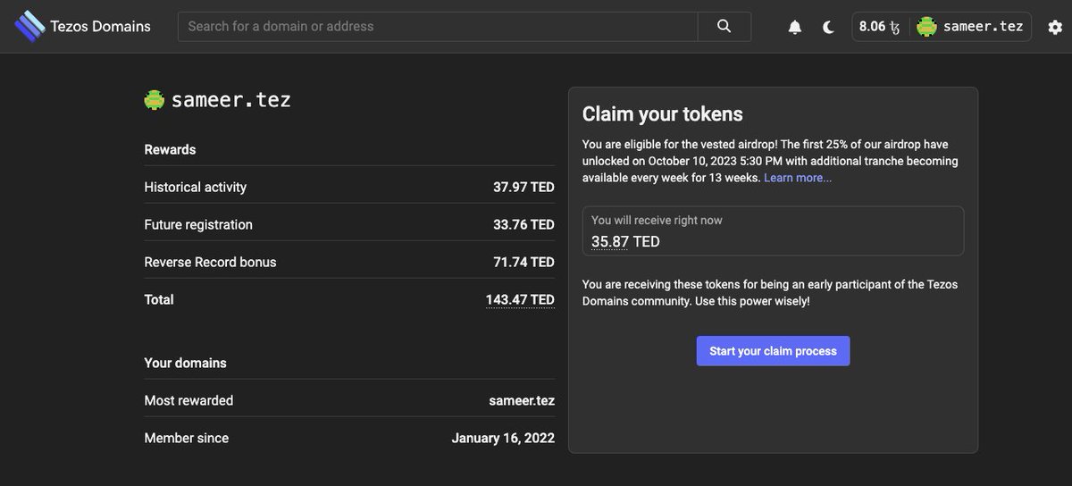1072x486 pixels.
Task: Open sameer.tez account menu in header
Action: pos(971,26)
